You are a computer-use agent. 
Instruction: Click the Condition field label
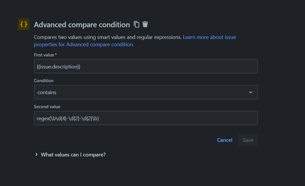[44, 81]
